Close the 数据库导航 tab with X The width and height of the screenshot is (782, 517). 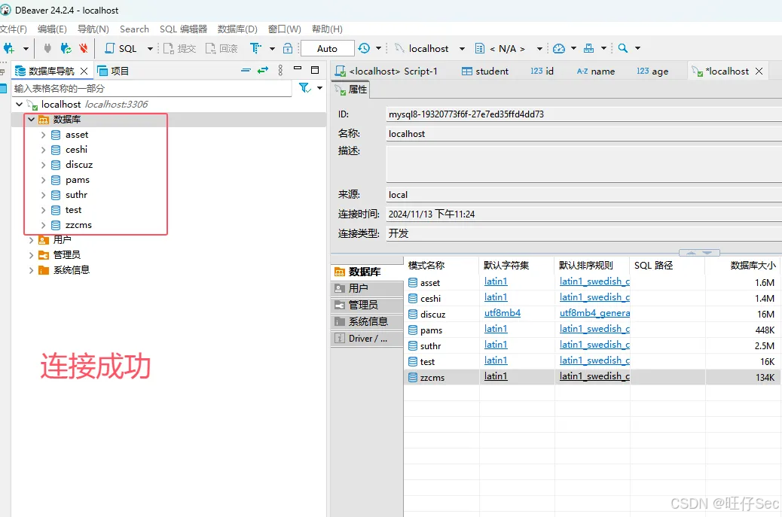click(x=84, y=71)
